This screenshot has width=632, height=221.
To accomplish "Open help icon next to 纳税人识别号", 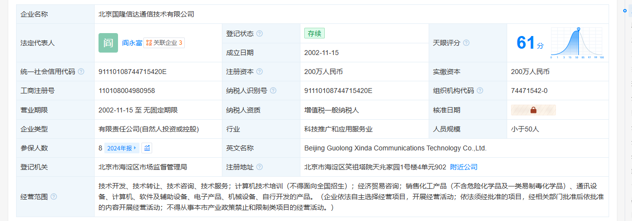I will (x=273, y=91).
